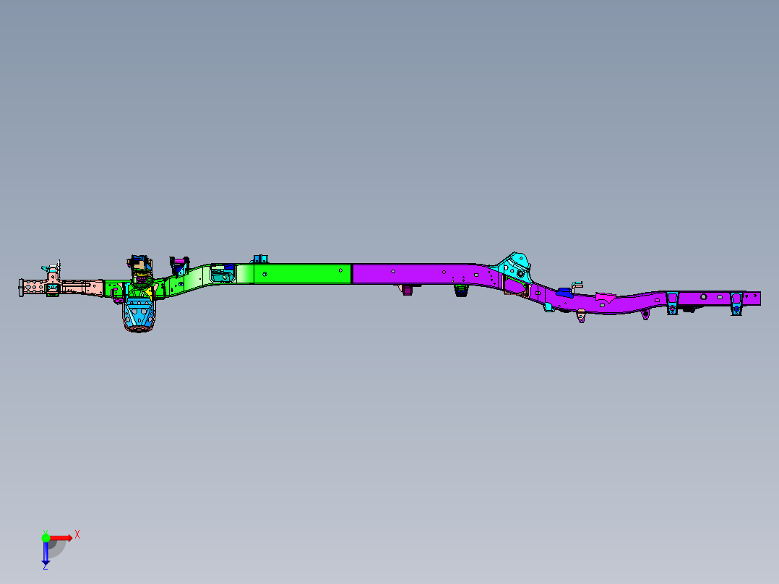This screenshot has height=584, width=779.
Task: Select the small dark blue pad on the rear rail
Action: pos(564,293)
